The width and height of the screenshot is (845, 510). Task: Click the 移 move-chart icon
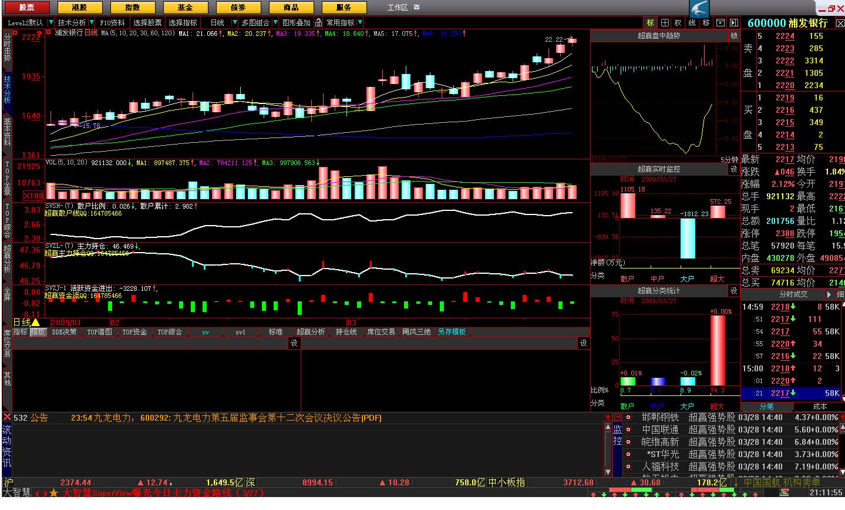point(706,23)
